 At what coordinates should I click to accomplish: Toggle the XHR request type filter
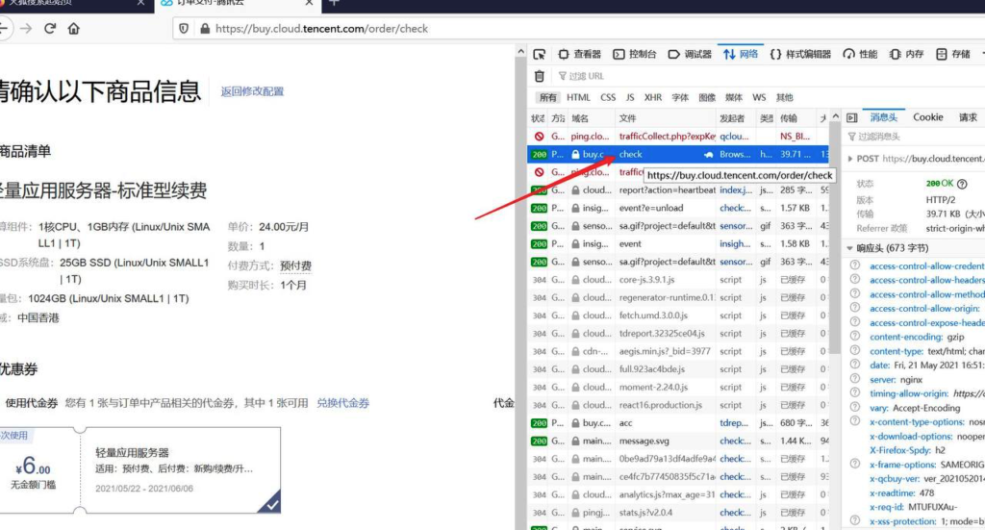653,97
